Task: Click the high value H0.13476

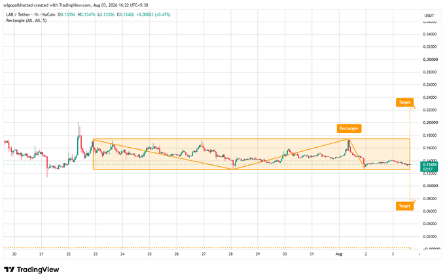Action: click(x=86, y=14)
